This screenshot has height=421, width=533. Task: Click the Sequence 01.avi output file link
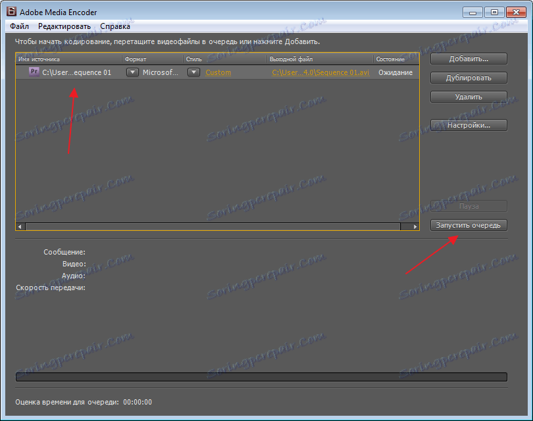point(320,72)
